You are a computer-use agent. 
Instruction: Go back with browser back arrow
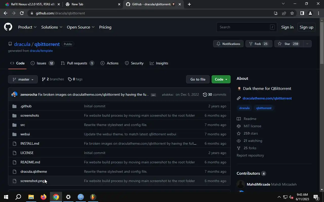(x=6, y=13)
